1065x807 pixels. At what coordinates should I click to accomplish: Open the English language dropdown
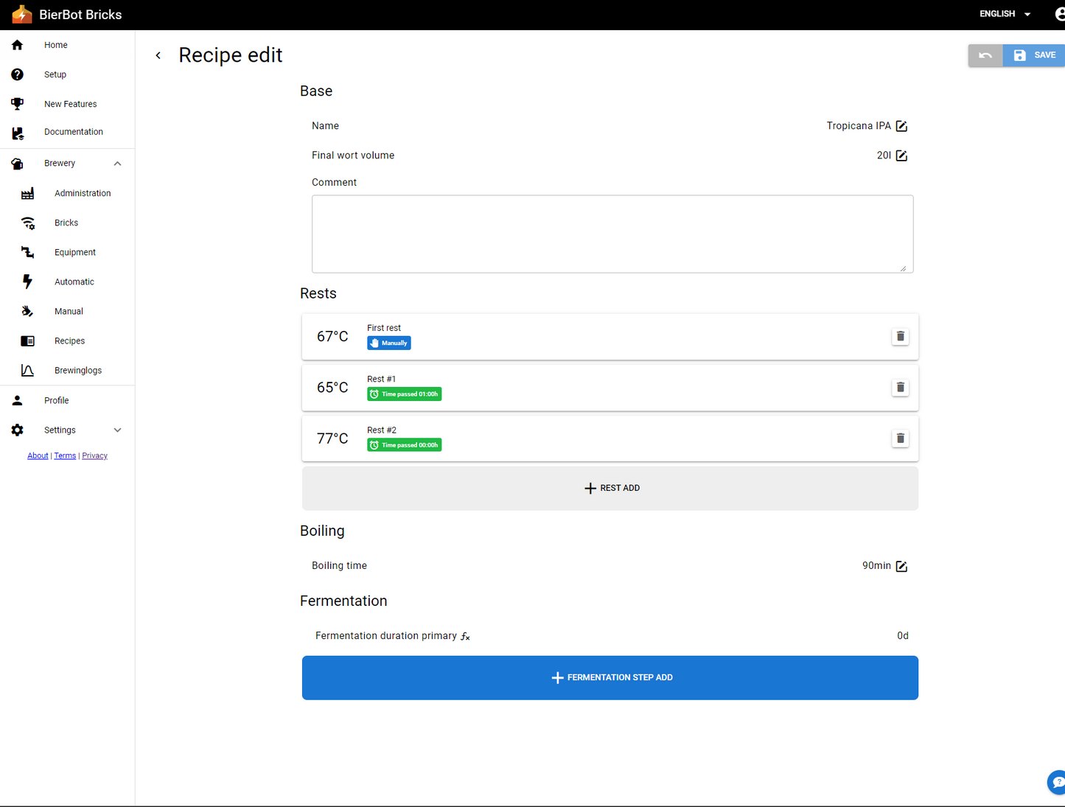[1005, 14]
